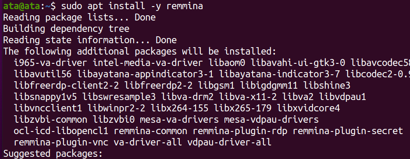
Task: Click the -y flag in the command
Action: coord(155,7)
